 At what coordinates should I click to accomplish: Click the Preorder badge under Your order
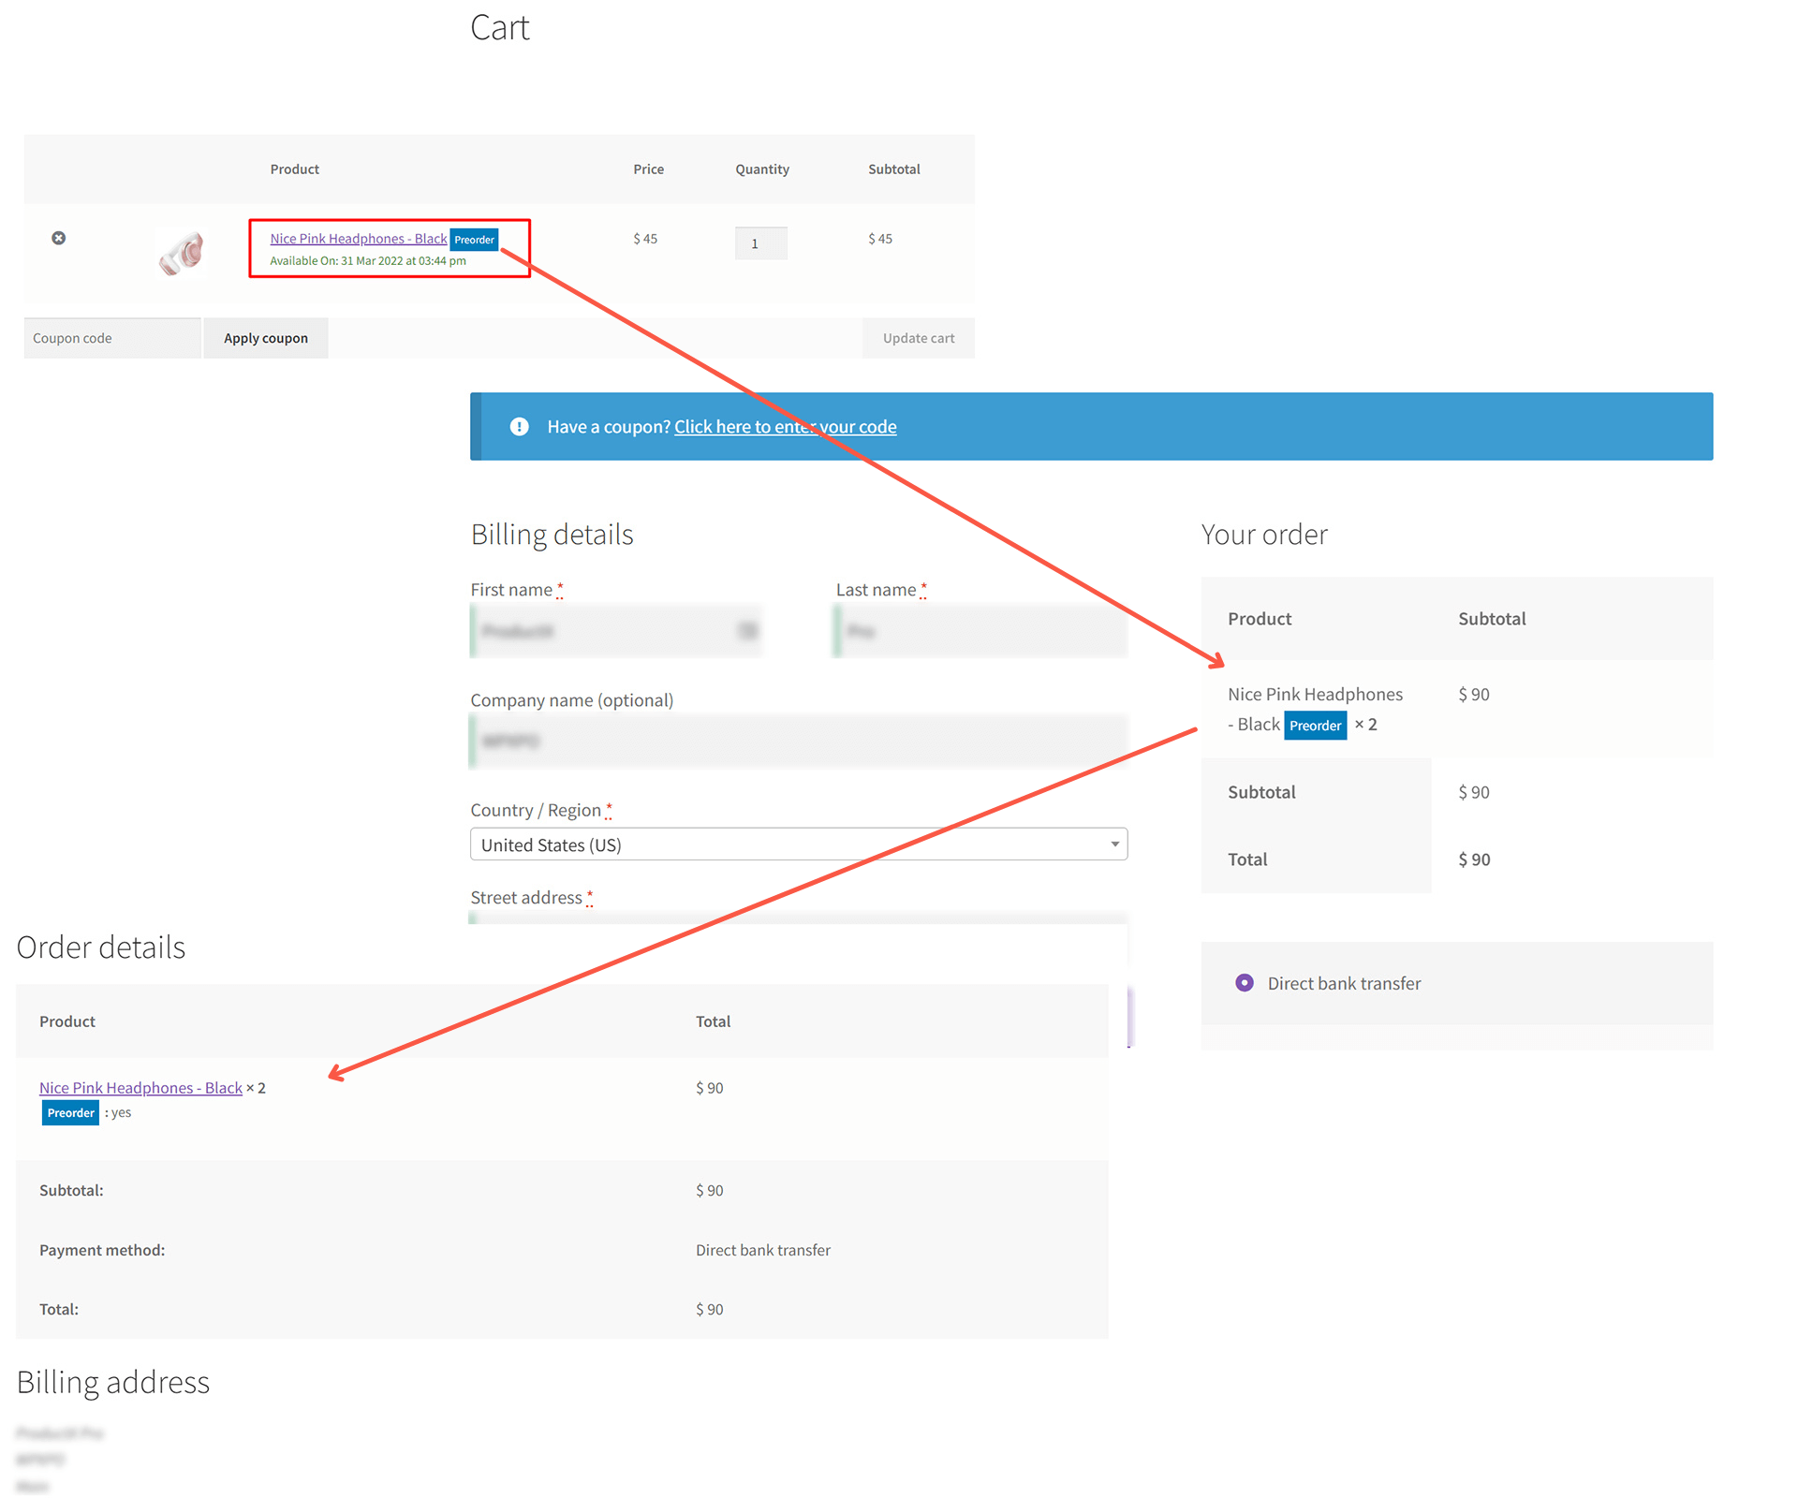tap(1315, 725)
